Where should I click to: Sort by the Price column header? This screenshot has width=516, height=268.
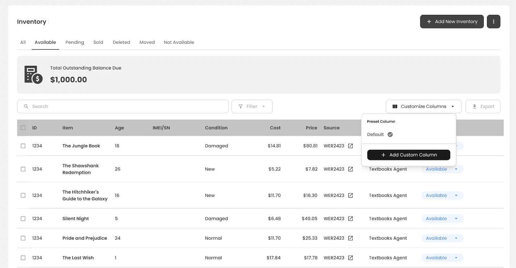coord(312,128)
